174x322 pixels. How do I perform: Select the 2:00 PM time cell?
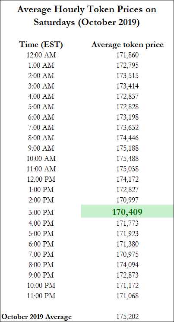pyautogui.click(x=41, y=200)
